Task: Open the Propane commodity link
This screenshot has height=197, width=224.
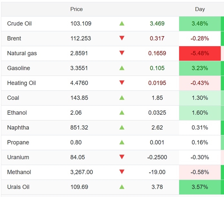Action: pyautogui.click(x=18, y=142)
